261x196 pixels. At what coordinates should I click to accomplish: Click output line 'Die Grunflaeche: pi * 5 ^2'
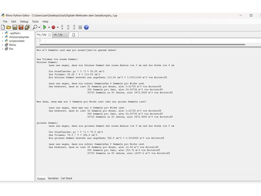[76, 132]
